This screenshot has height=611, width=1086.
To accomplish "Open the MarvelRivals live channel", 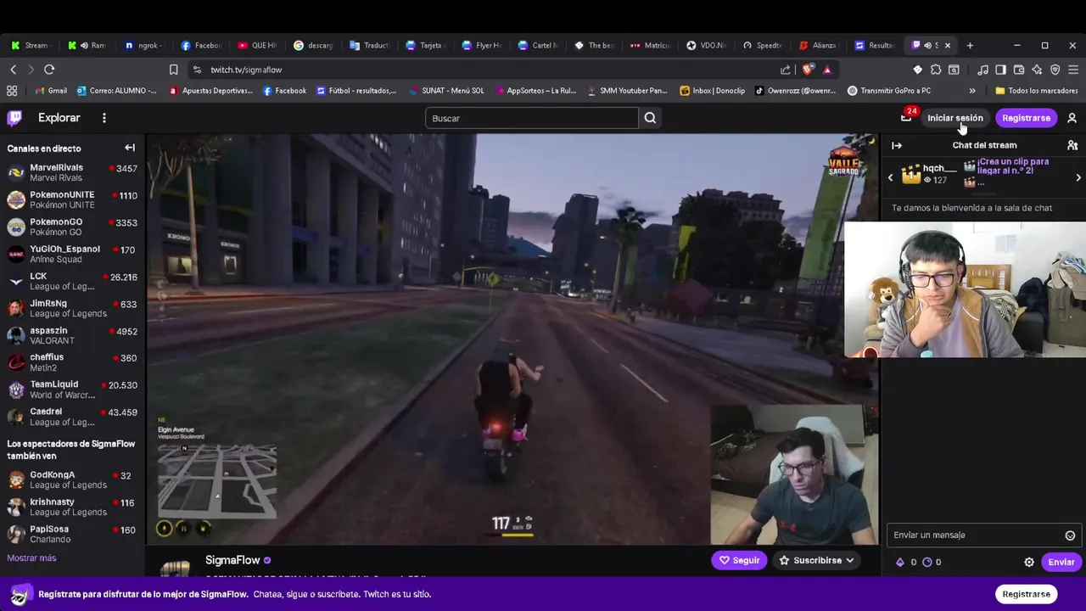I will pos(72,173).
